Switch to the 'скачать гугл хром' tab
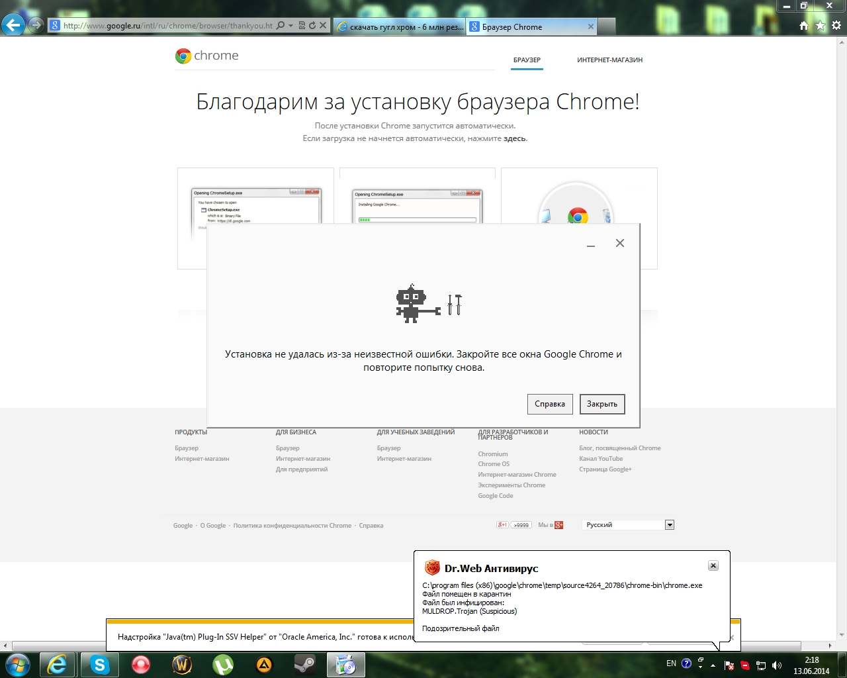The height and width of the screenshot is (678, 847). [x=399, y=26]
